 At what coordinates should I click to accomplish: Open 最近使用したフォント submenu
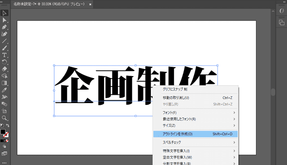pyautogui.click(x=196, y=119)
